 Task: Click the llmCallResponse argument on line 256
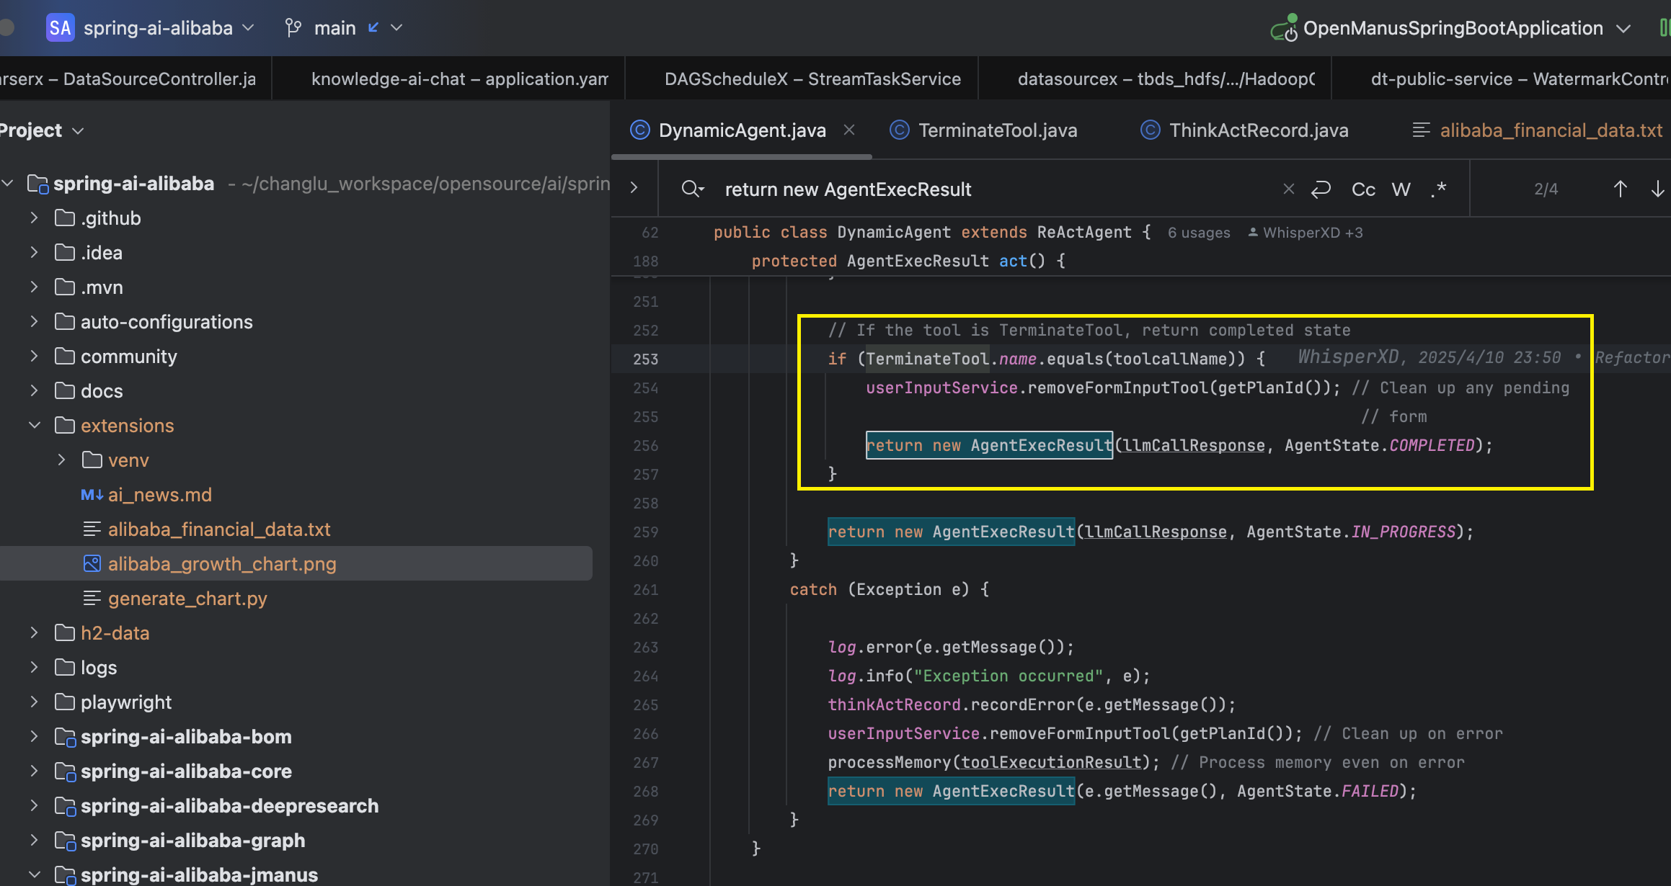(x=1194, y=445)
